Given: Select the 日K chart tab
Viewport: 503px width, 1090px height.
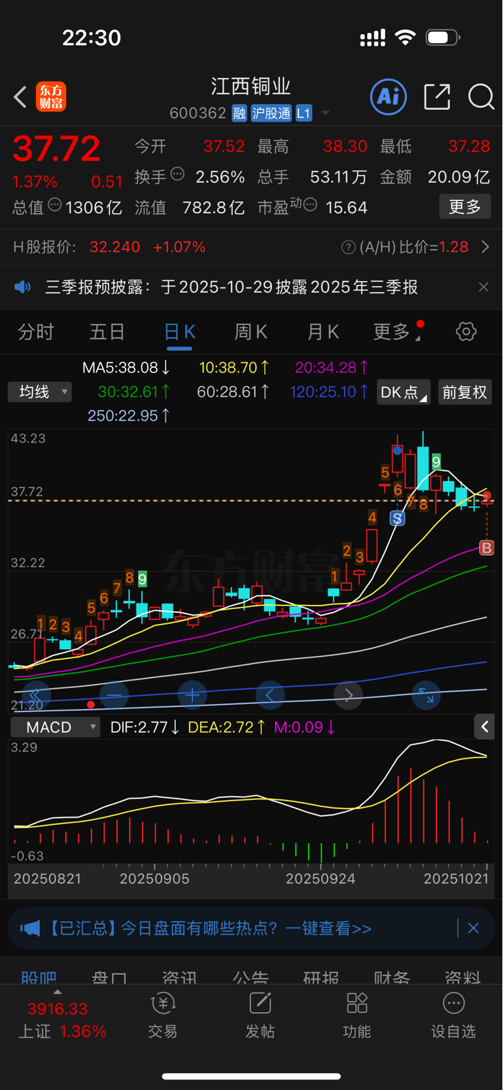Looking at the screenshot, I should 179,332.
